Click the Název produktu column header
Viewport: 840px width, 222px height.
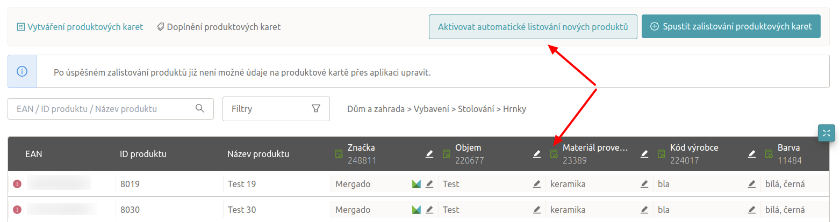coord(259,154)
